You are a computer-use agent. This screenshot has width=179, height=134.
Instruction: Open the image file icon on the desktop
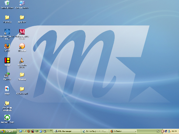pos(7,89)
